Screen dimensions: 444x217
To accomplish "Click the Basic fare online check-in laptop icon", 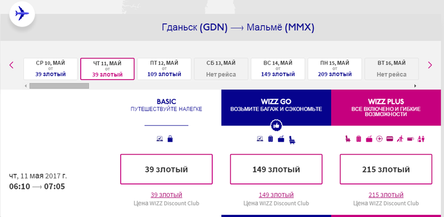I will click(160, 139).
